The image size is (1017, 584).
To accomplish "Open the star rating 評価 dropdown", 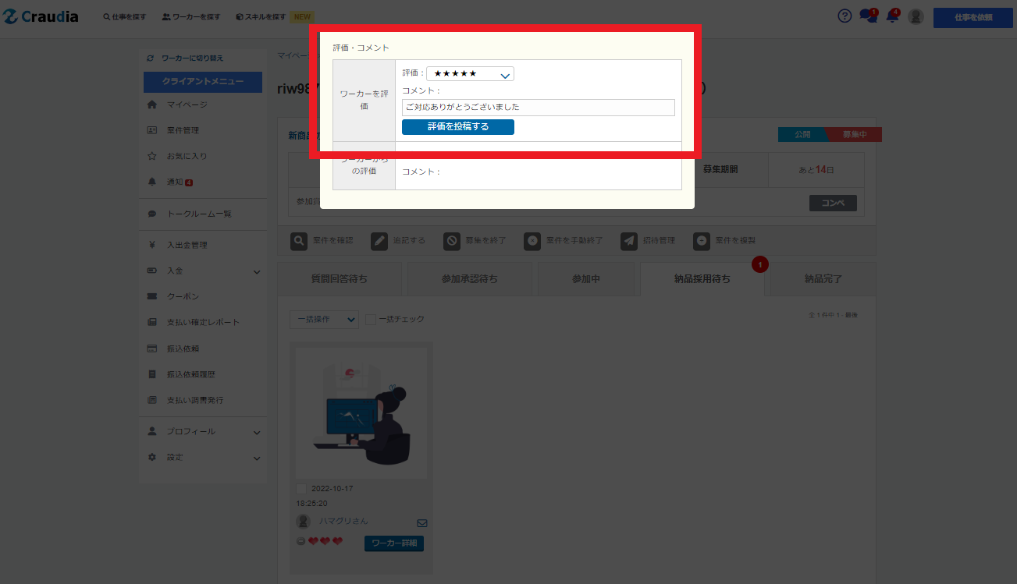I will tap(470, 74).
